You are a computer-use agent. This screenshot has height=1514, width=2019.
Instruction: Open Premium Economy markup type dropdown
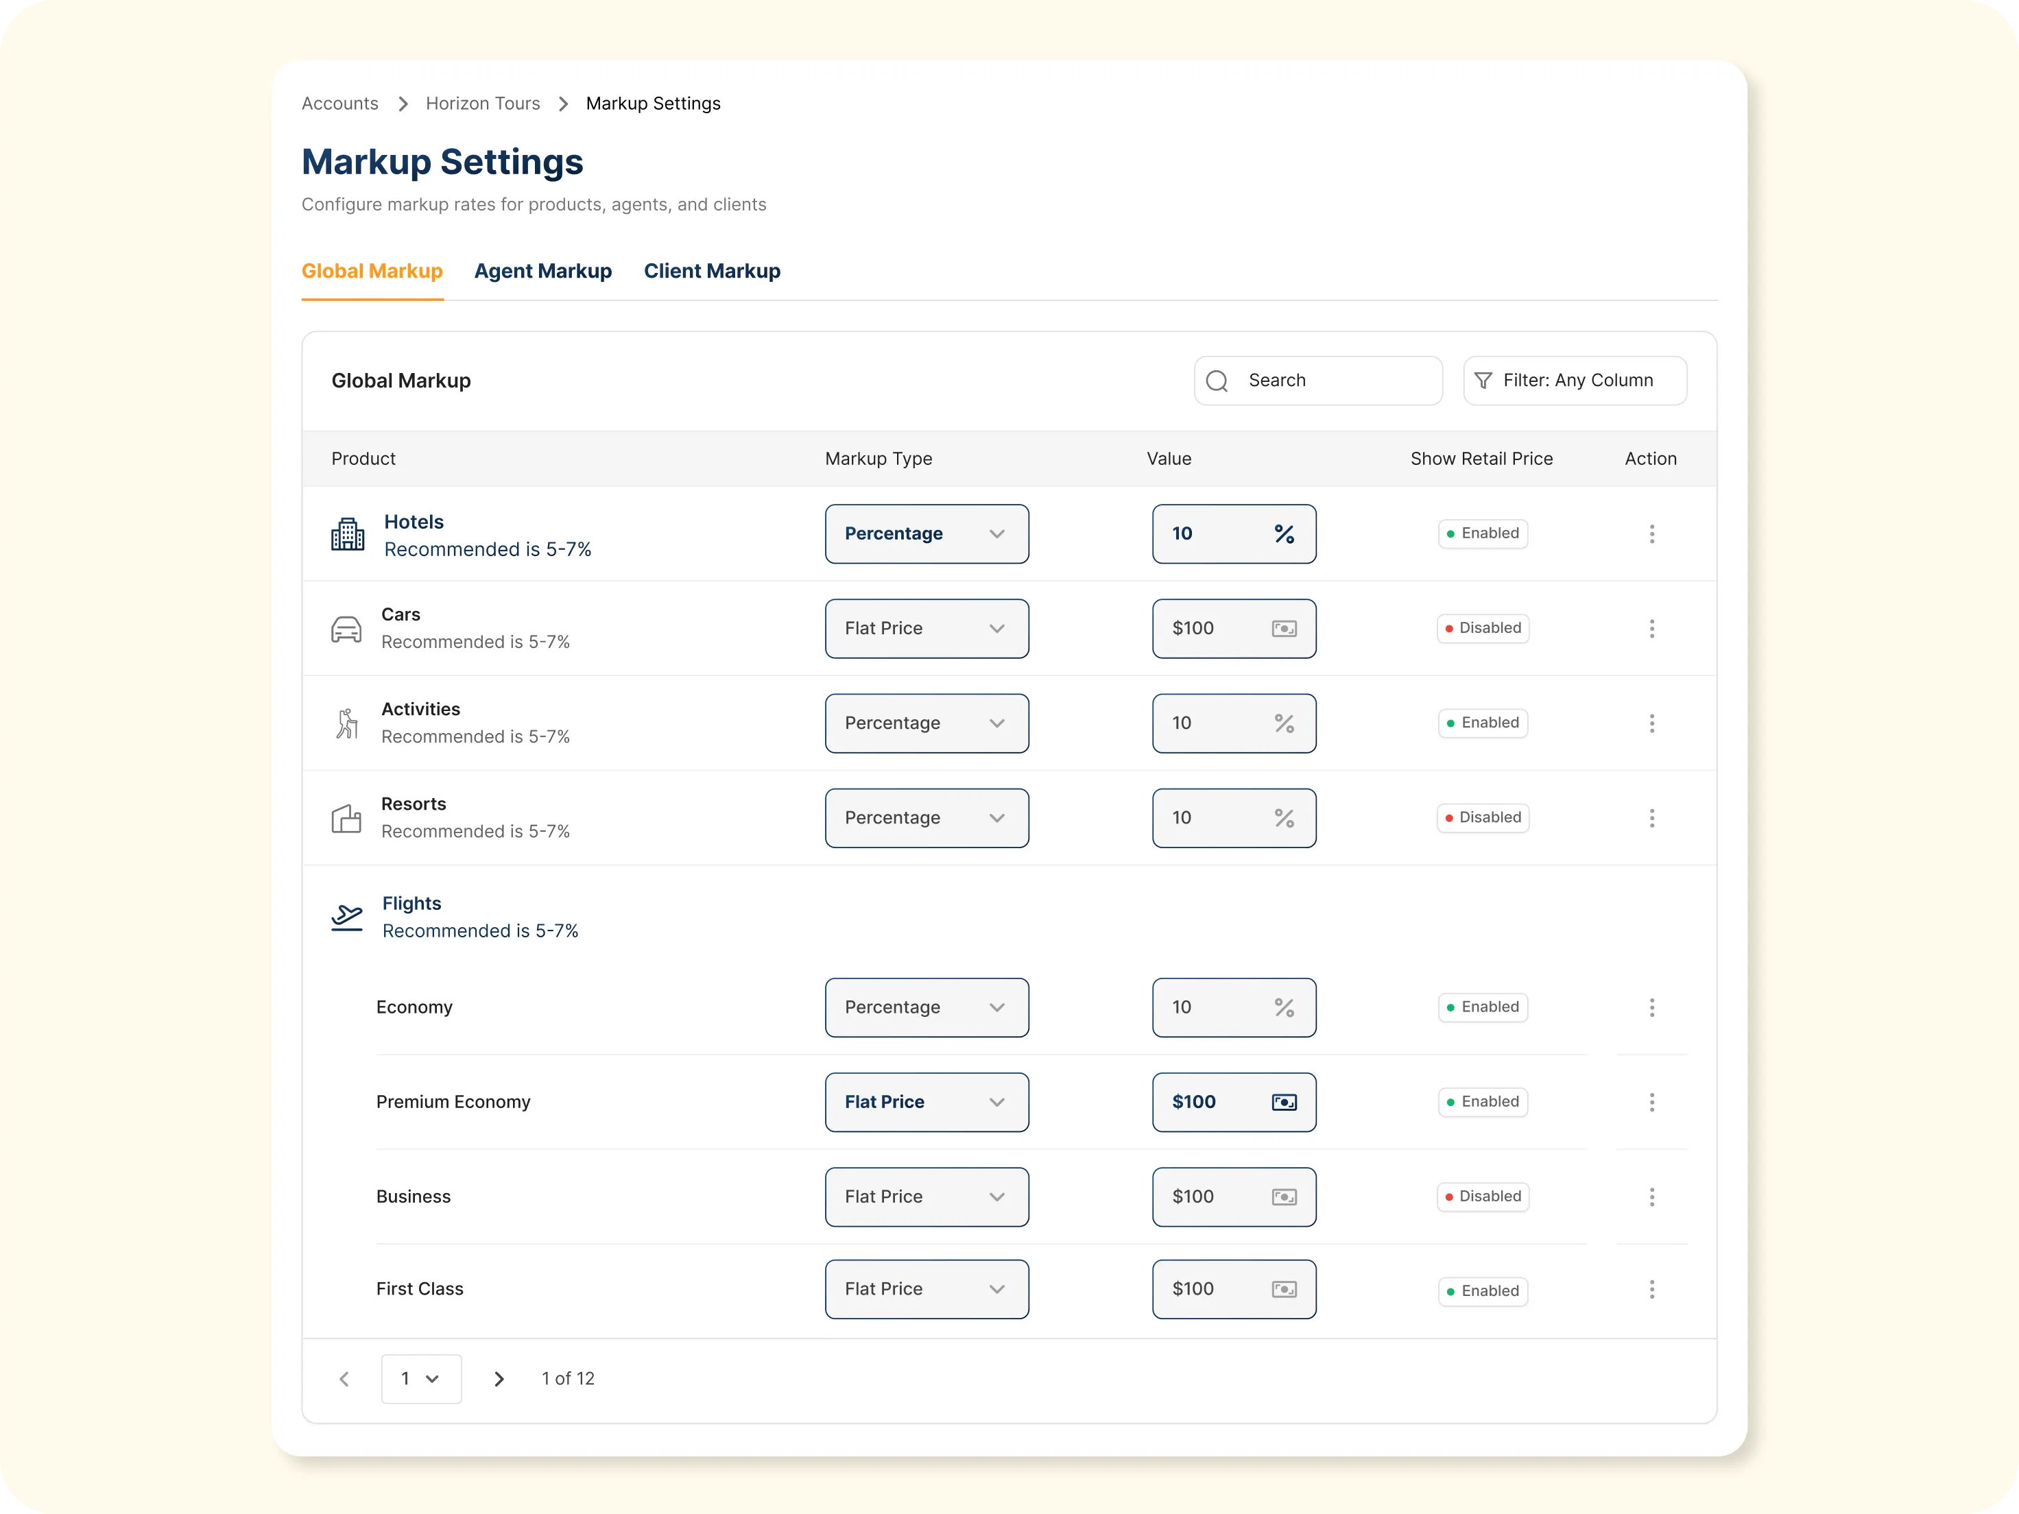pyautogui.click(x=927, y=1103)
